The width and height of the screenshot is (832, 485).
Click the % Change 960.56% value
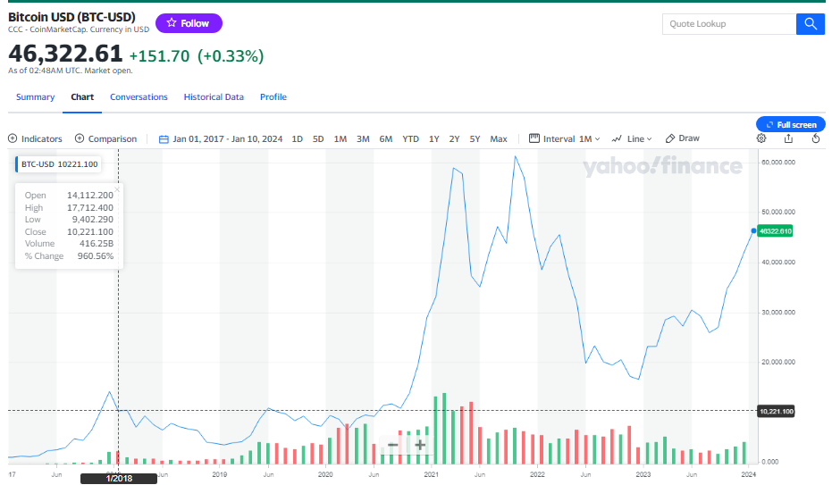(x=96, y=256)
